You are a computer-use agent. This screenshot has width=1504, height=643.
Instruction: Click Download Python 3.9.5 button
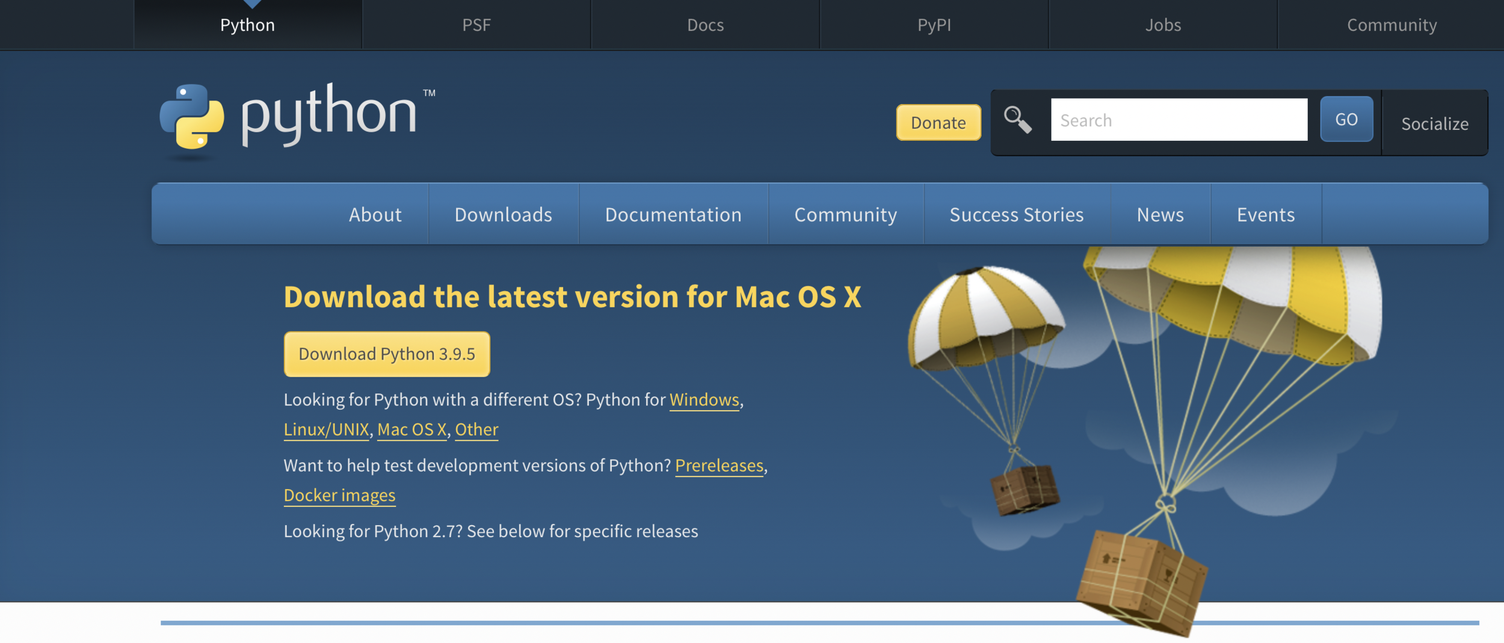(x=387, y=354)
